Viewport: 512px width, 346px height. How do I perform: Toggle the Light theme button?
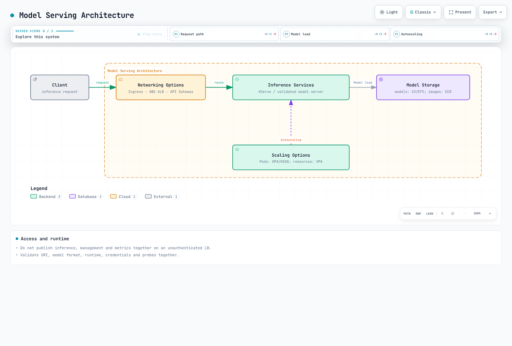point(388,12)
